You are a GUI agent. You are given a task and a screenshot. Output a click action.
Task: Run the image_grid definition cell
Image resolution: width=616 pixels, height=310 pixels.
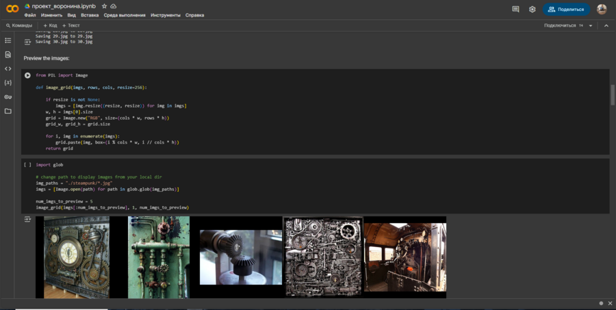click(x=27, y=75)
